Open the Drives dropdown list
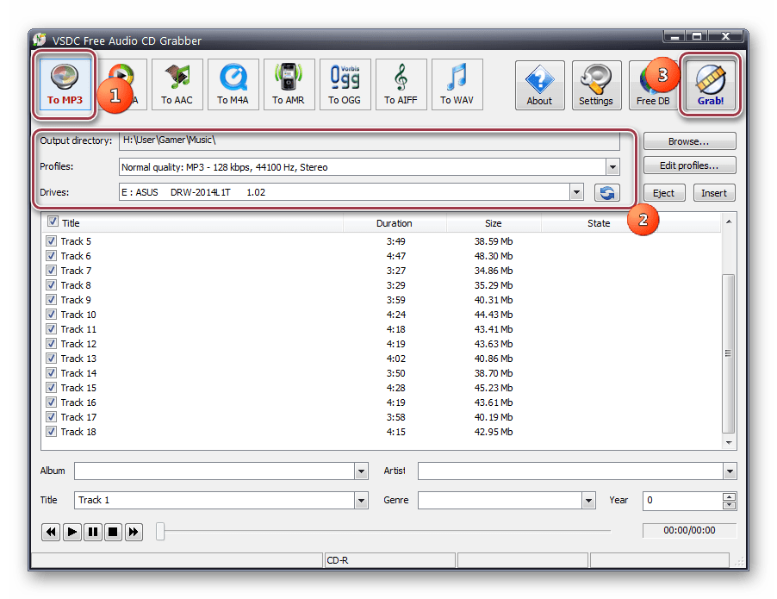The image size is (777, 599). coord(576,193)
